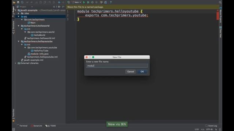Open Project Structure toolbar icon
The image size is (234, 131).
click(106, 2)
